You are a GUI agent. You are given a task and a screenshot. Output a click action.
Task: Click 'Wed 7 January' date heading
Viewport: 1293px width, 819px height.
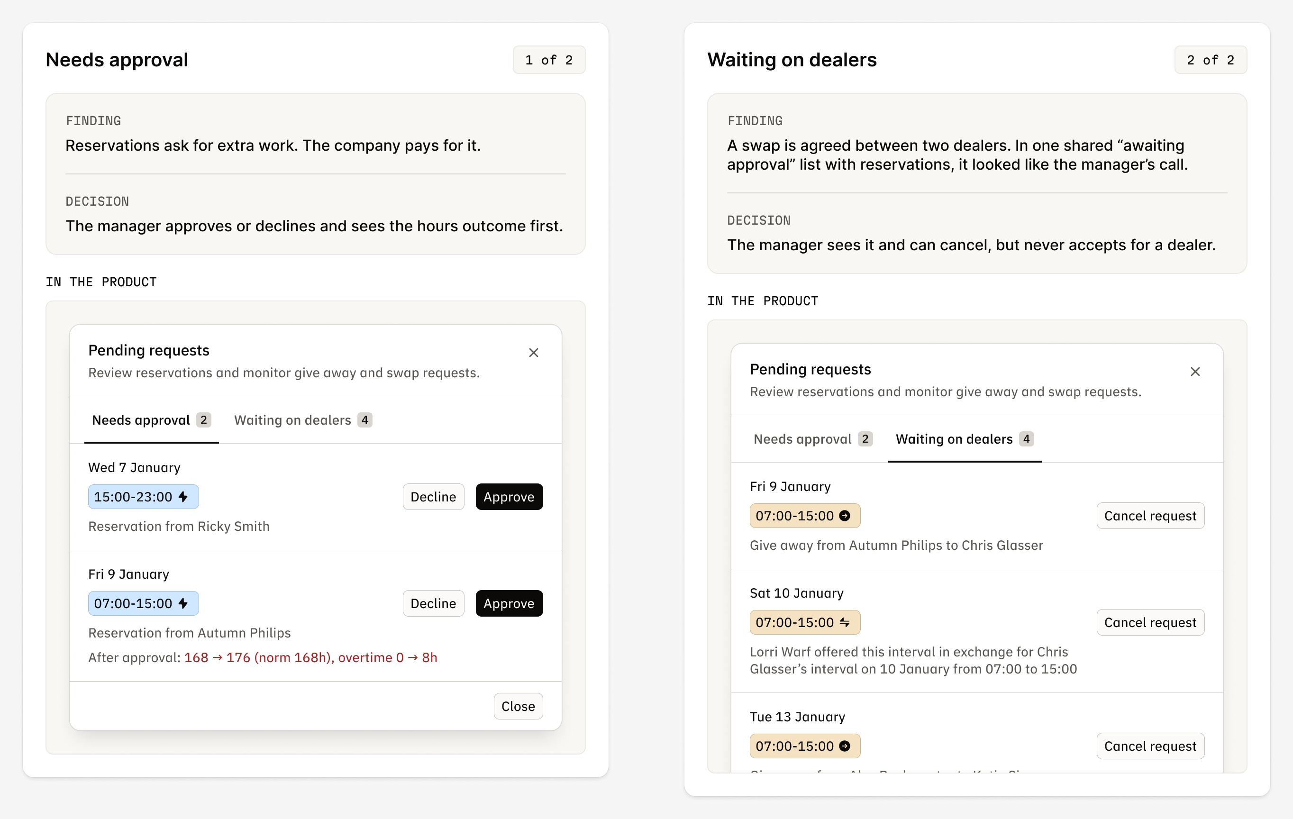134,467
